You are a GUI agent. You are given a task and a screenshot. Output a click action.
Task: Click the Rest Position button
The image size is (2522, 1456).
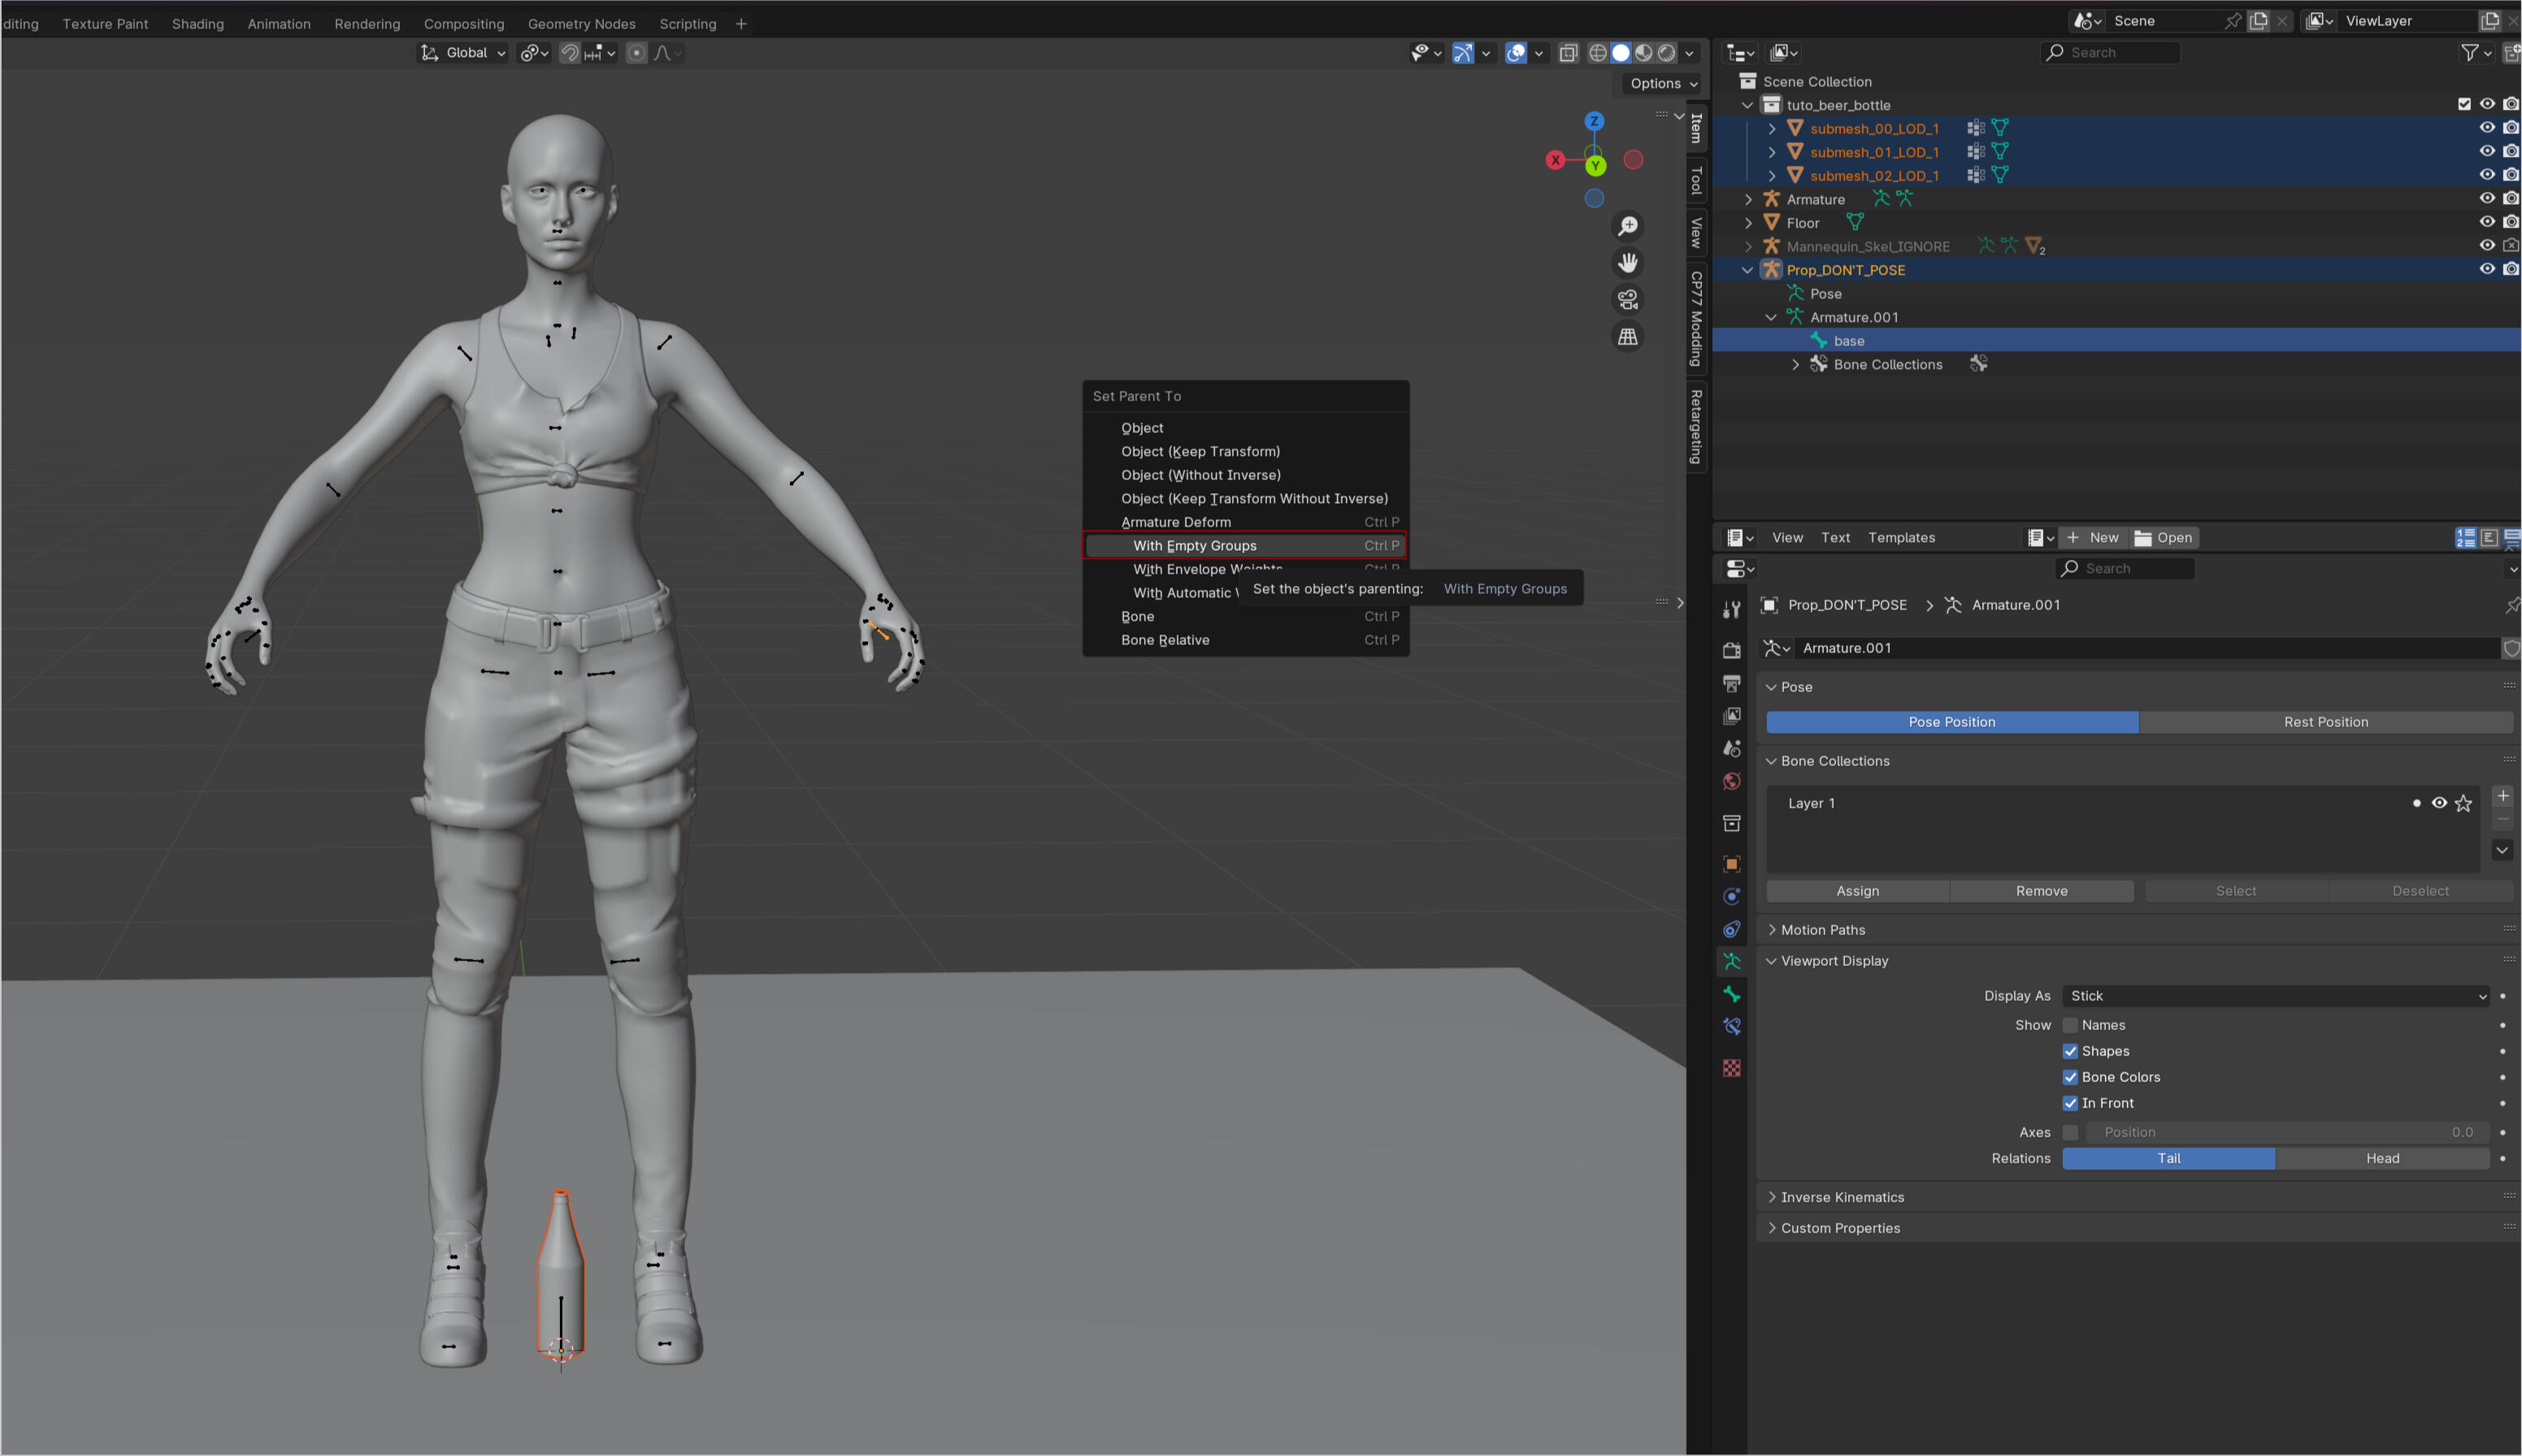click(x=2325, y=722)
